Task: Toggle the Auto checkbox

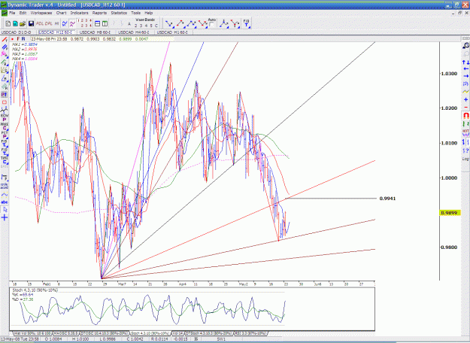Action: tap(211, 25)
